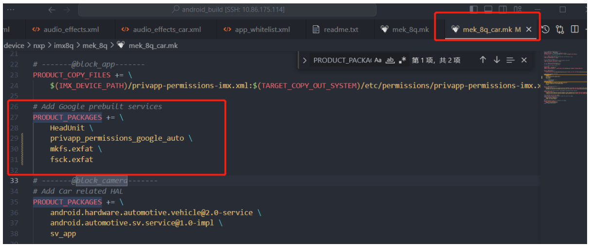This screenshot has width=590, height=246.
Task: Switch to the audio_effects_car.xml tab
Action: coord(166,30)
